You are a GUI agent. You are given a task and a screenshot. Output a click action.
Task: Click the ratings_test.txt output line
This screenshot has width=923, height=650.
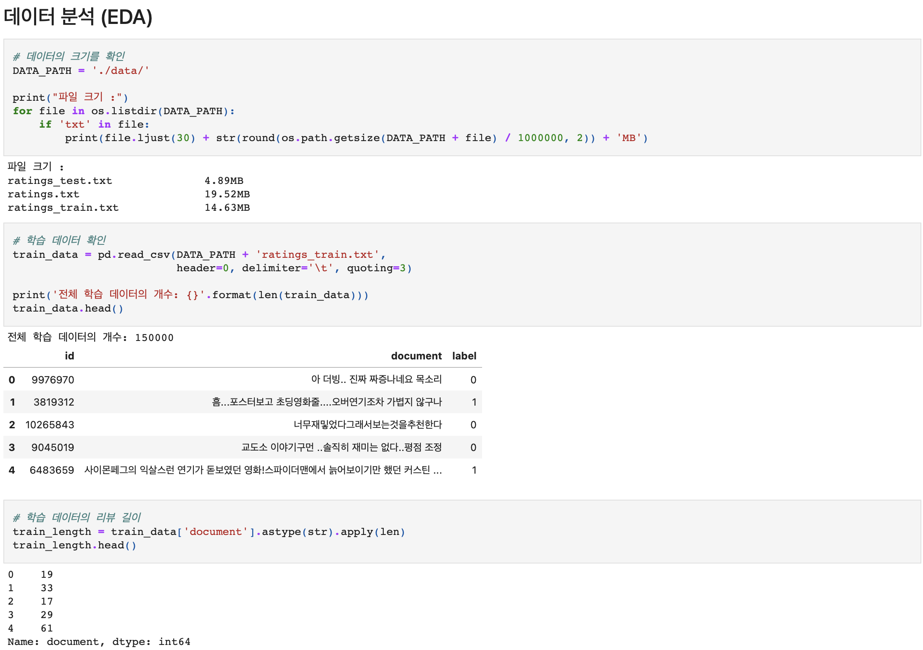tap(125, 181)
